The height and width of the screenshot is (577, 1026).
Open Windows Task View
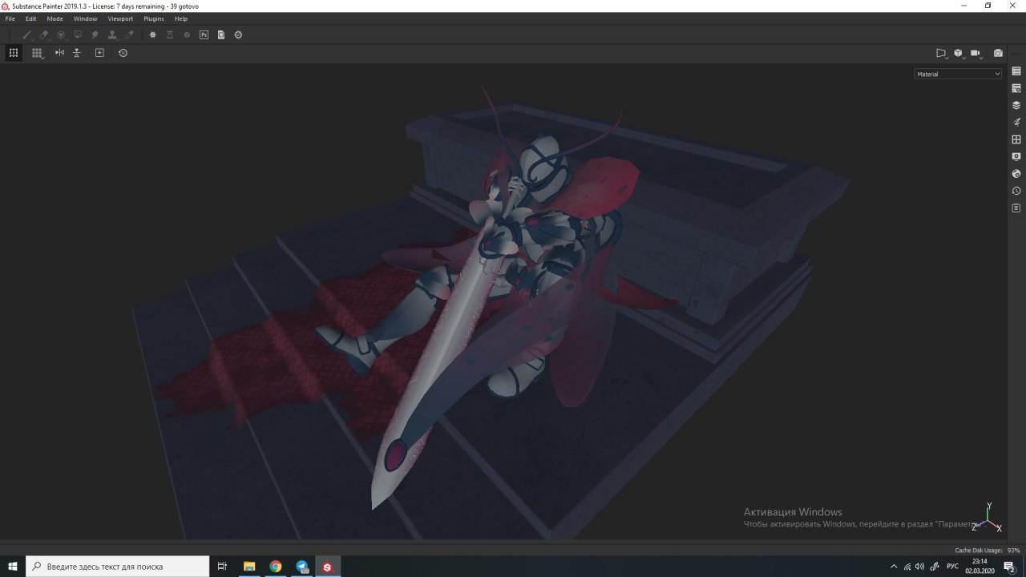pyautogui.click(x=223, y=567)
